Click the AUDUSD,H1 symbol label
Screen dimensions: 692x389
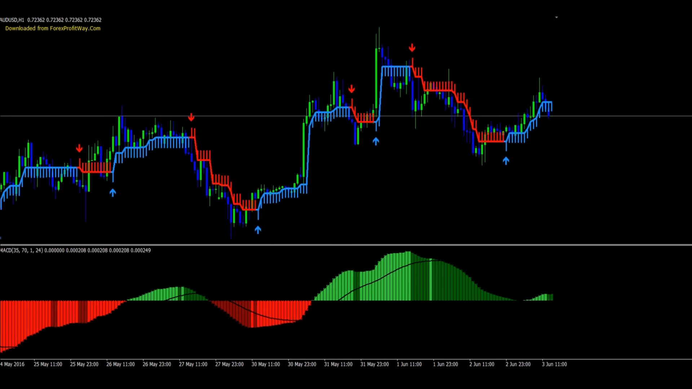(12, 20)
